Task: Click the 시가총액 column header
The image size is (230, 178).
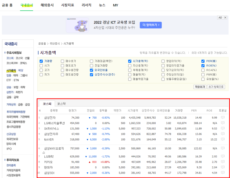Action: (133, 111)
